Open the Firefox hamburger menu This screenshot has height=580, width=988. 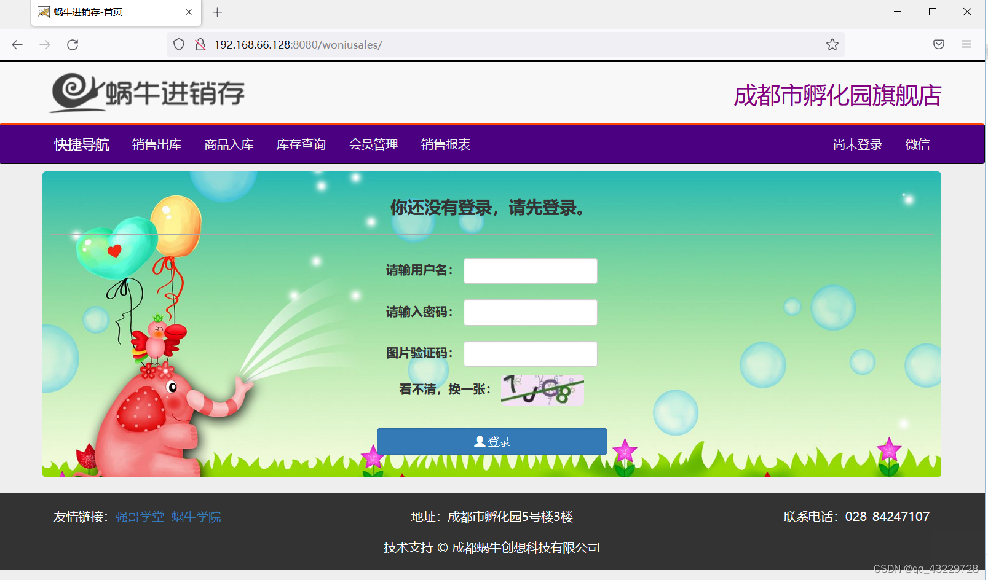click(x=966, y=44)
